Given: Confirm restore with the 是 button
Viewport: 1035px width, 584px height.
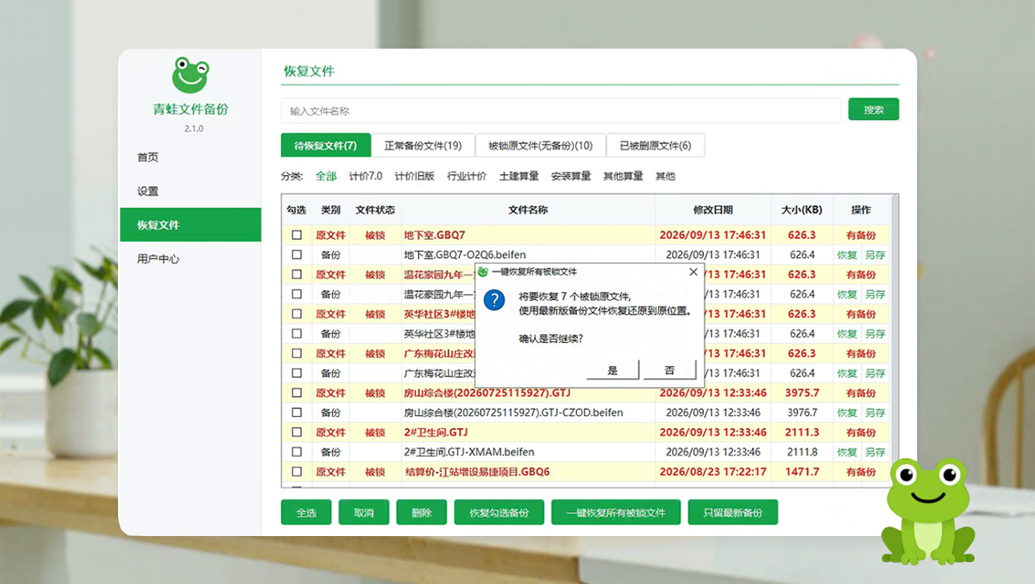Looking at the screenshot, I should 613,370.
